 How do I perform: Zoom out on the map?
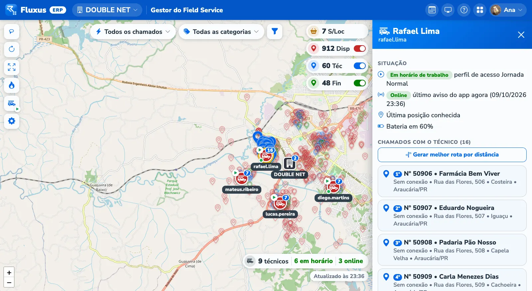pos(9,283)
